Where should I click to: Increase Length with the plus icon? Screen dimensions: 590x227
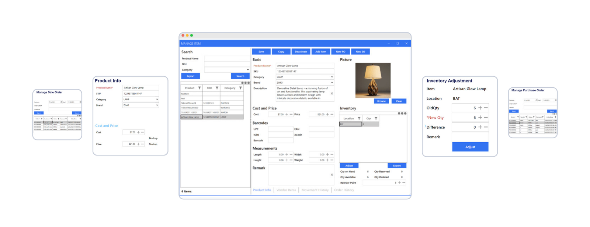tap(287, 154)
